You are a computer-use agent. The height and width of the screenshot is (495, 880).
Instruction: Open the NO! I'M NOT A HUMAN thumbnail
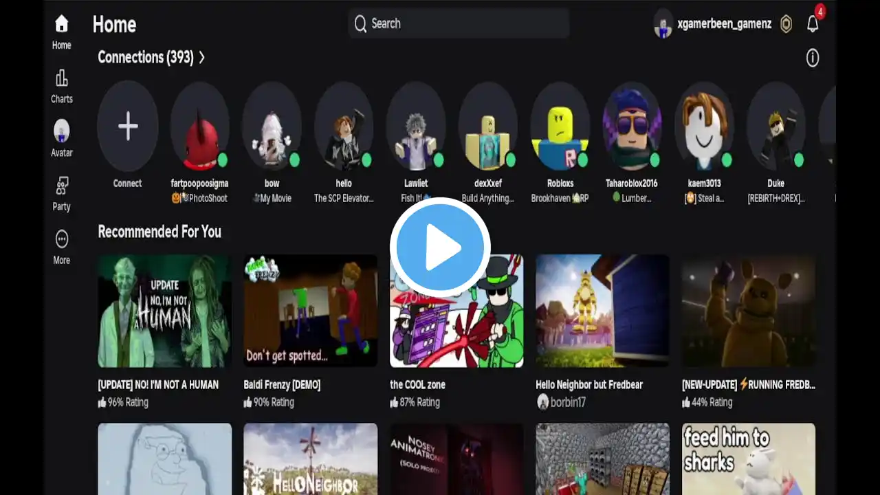click(165, 311)
